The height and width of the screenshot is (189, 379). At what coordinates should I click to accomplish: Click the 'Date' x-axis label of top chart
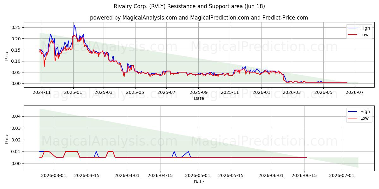click(x=199, y=98)
